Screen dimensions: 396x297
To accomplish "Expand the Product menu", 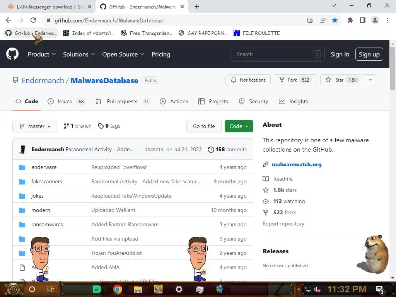I will tap(42, 54).
